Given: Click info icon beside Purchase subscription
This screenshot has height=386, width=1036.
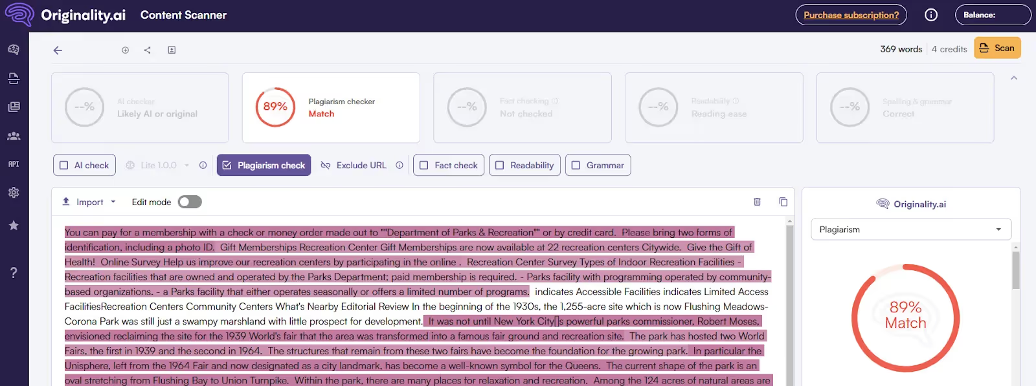Looking at the screenshot, I should point(931,15).
